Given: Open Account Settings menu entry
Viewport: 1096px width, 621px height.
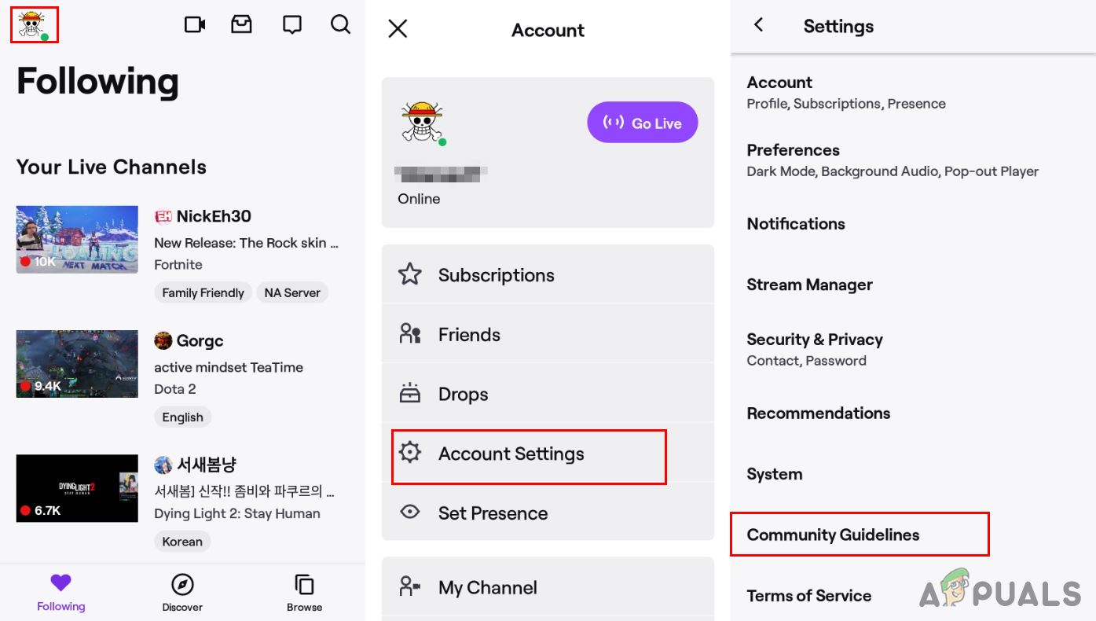Looking at the screenshot, I should 548,453.
